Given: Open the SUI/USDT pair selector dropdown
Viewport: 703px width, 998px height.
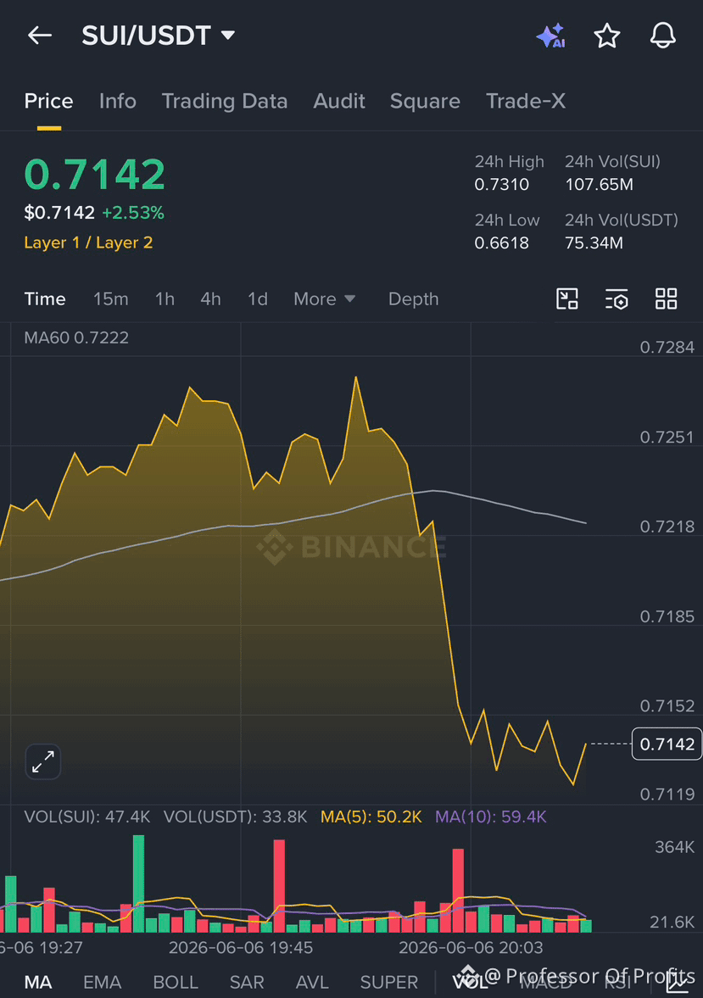Looking at the screenshot, I should (x=159, y=36).
